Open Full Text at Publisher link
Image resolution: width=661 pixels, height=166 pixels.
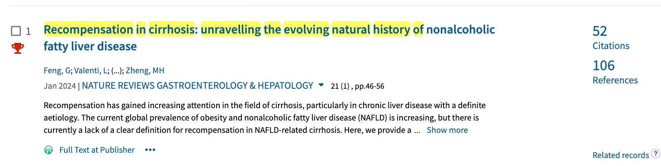(x=97, y=150)
